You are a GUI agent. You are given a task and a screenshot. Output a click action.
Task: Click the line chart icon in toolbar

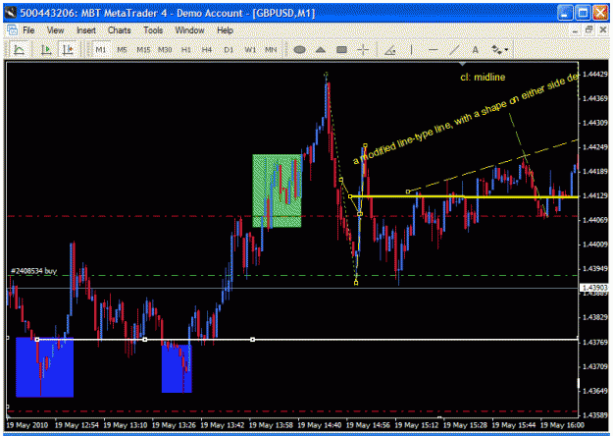pos(19,50)
